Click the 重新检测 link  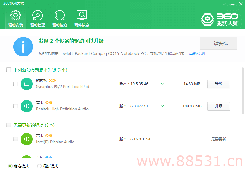click(x=197, y=53)
